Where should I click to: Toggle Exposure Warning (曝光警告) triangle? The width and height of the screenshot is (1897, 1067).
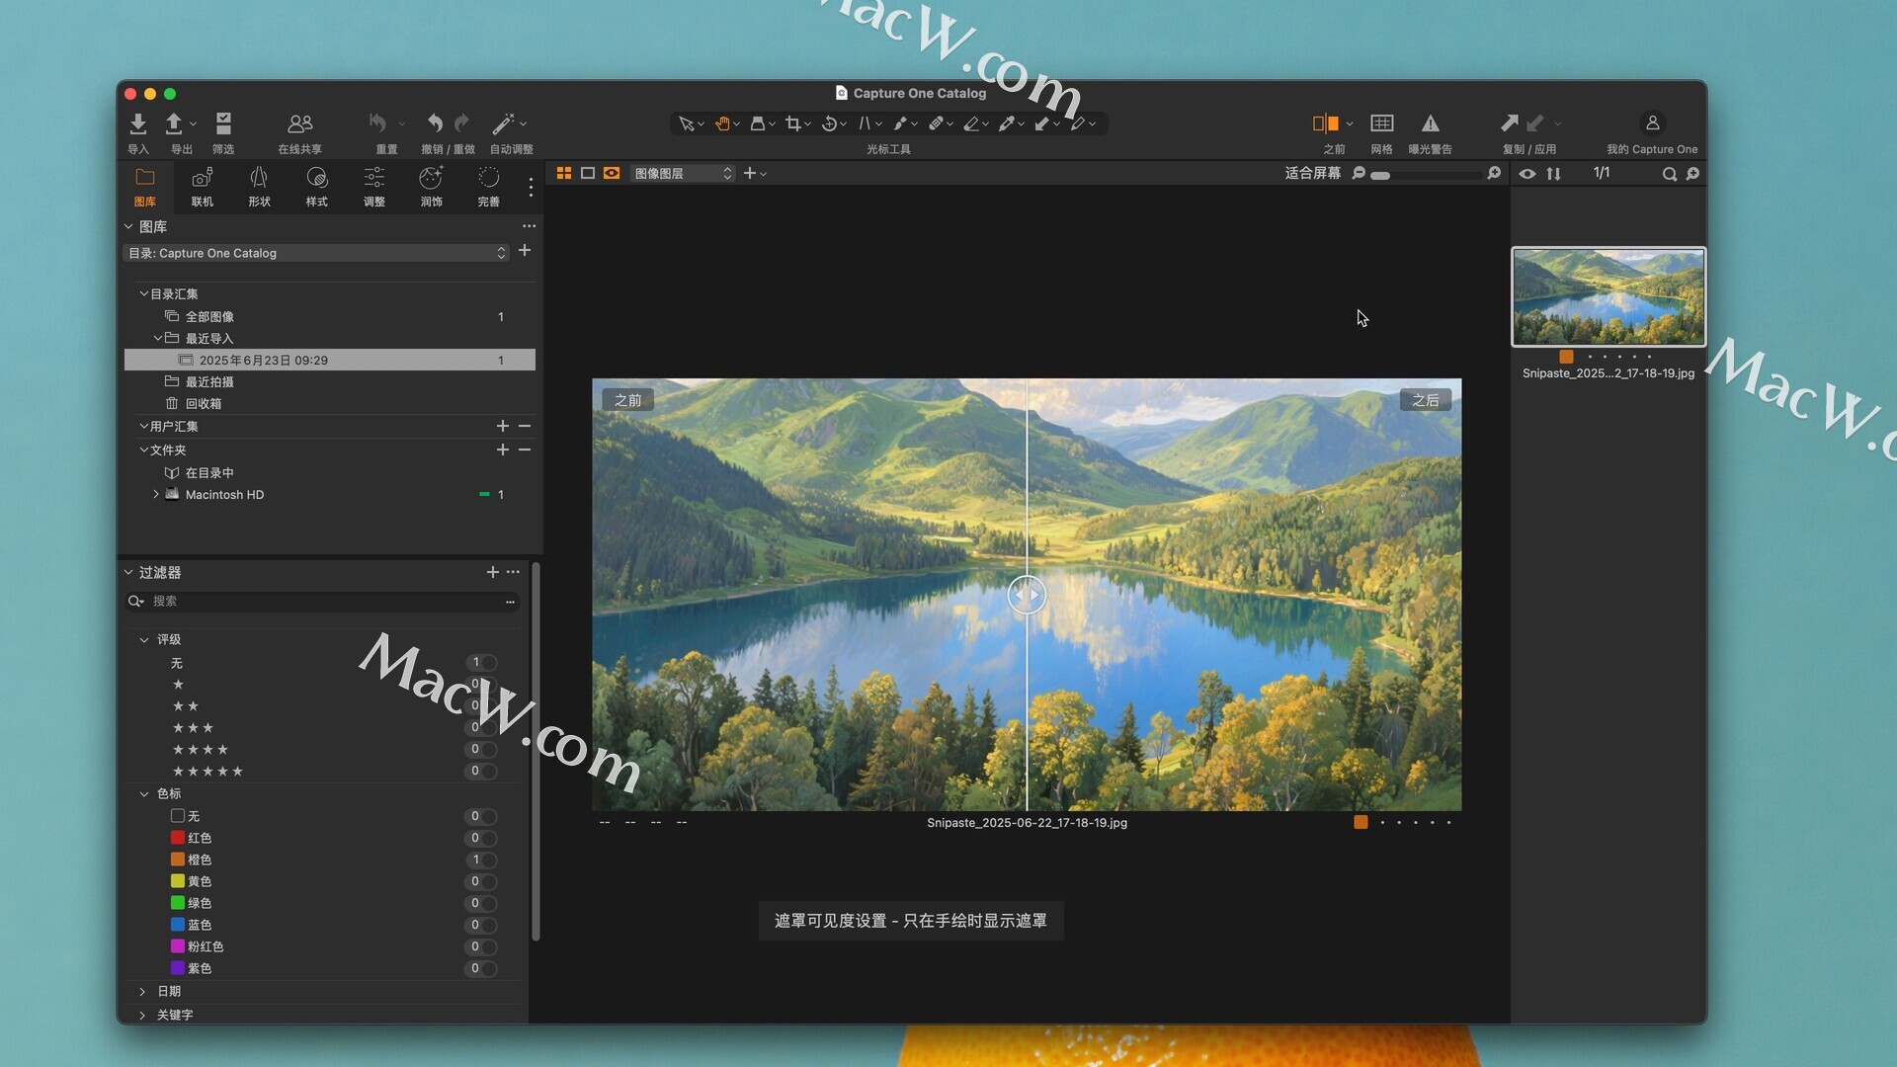pyautogui.click(x=1430, y=123)
